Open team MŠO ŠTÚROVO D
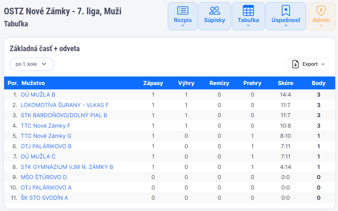 click(x=44, y=177)
